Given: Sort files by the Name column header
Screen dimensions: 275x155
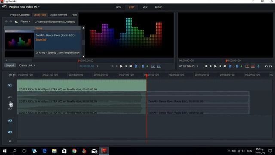Looking at the screenshot, I should click(39, 28).
